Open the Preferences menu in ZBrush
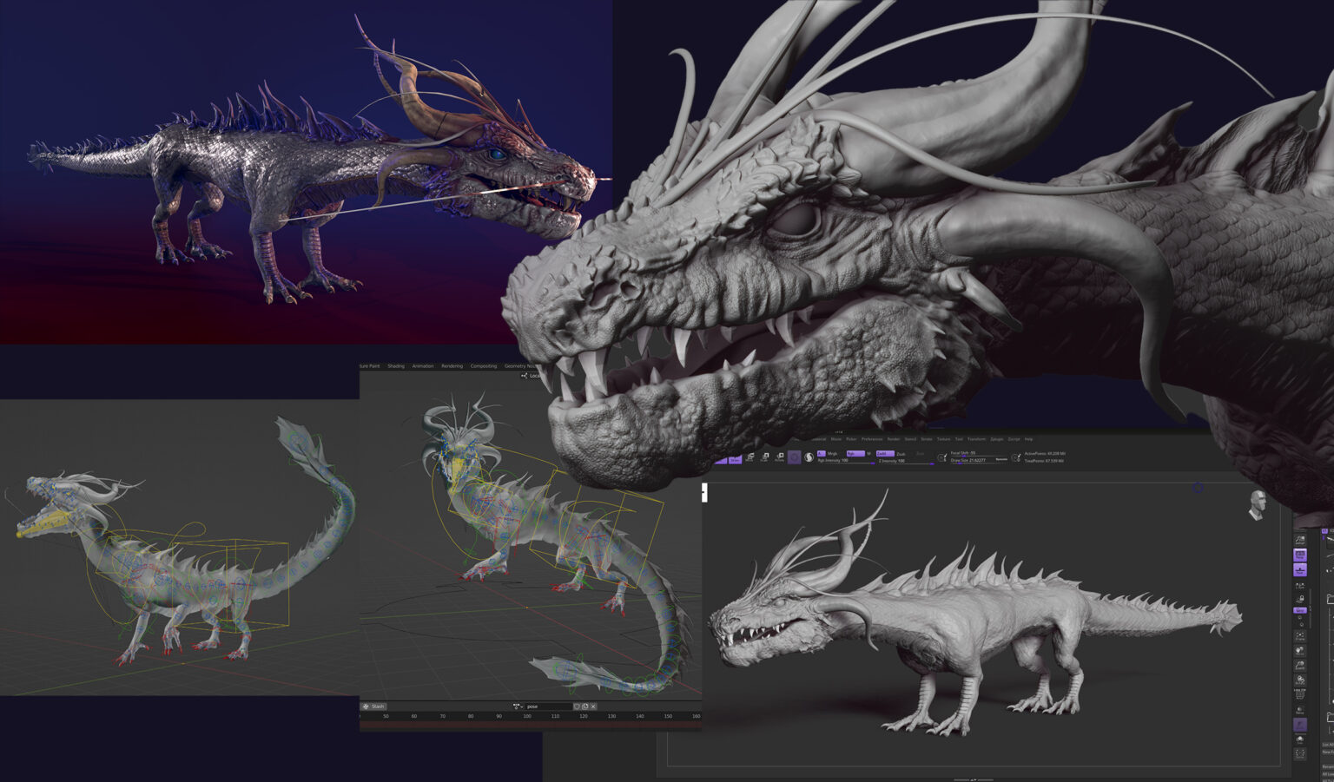This screenshot has height=782, width=1334. click(871, 439)
